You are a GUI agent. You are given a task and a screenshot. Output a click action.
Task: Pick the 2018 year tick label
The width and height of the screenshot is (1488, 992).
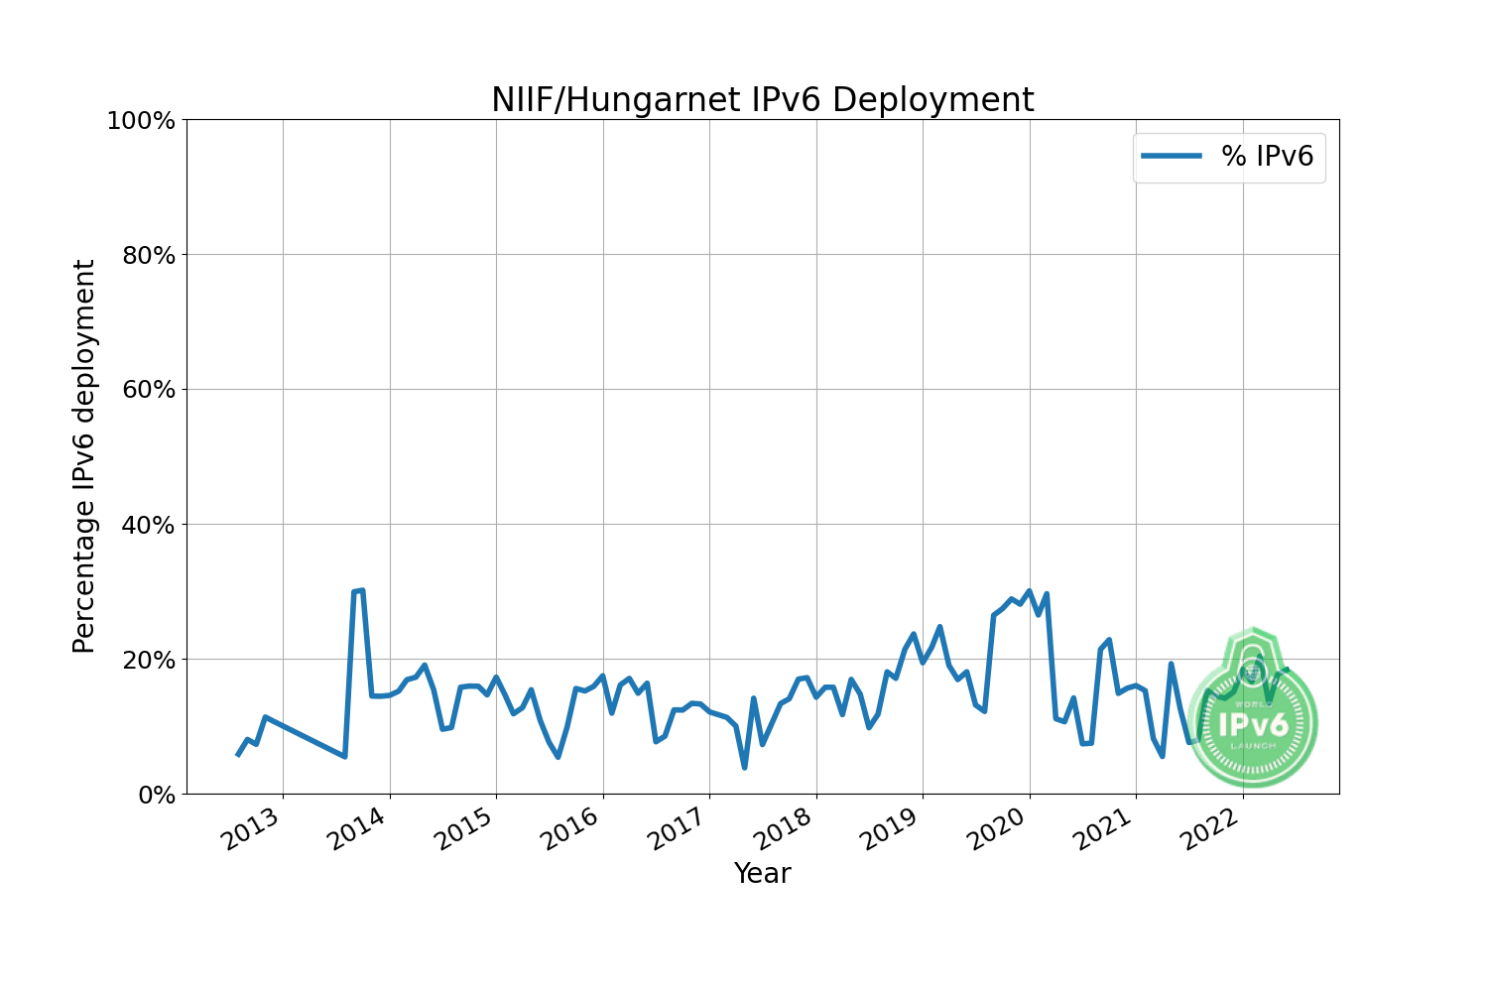785,828
